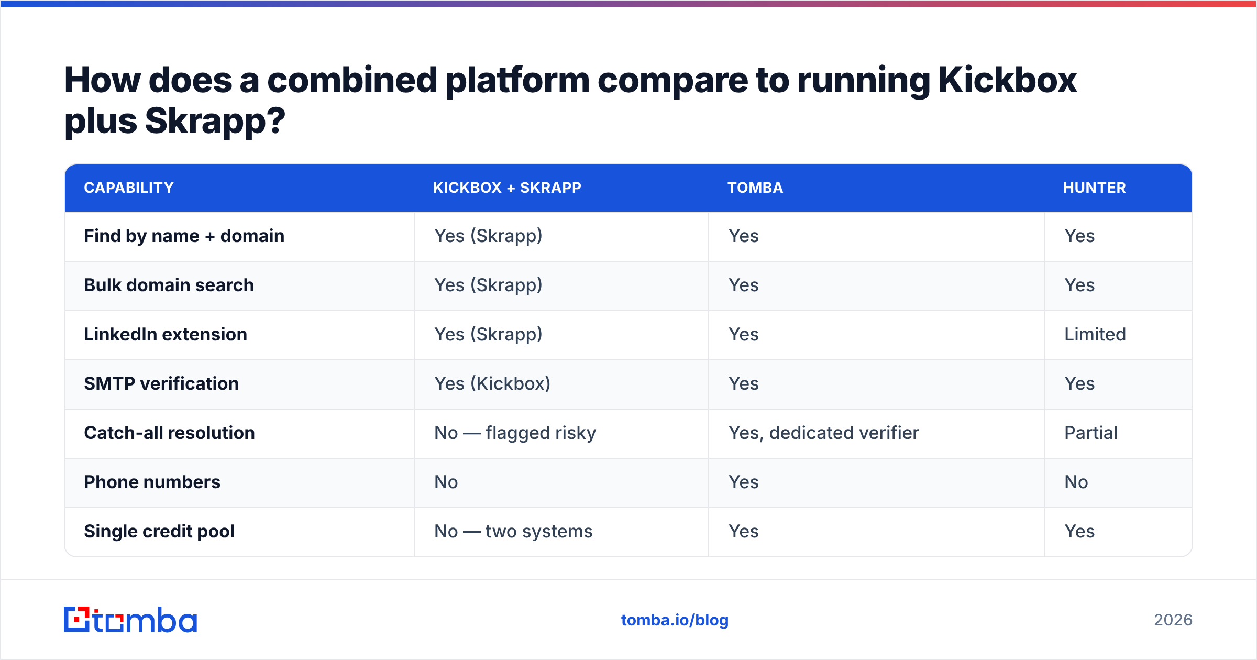Viewport: 1257px width, 660px height.
Task: Click Tomba 'Yes' in SMTP verification row
Action: tap(744, 384)
